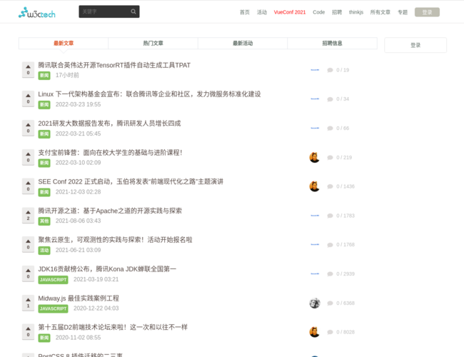Viewport: 464px width, 357px height.
Task: Open thinkjs navigation link
Action: point(356,12)
